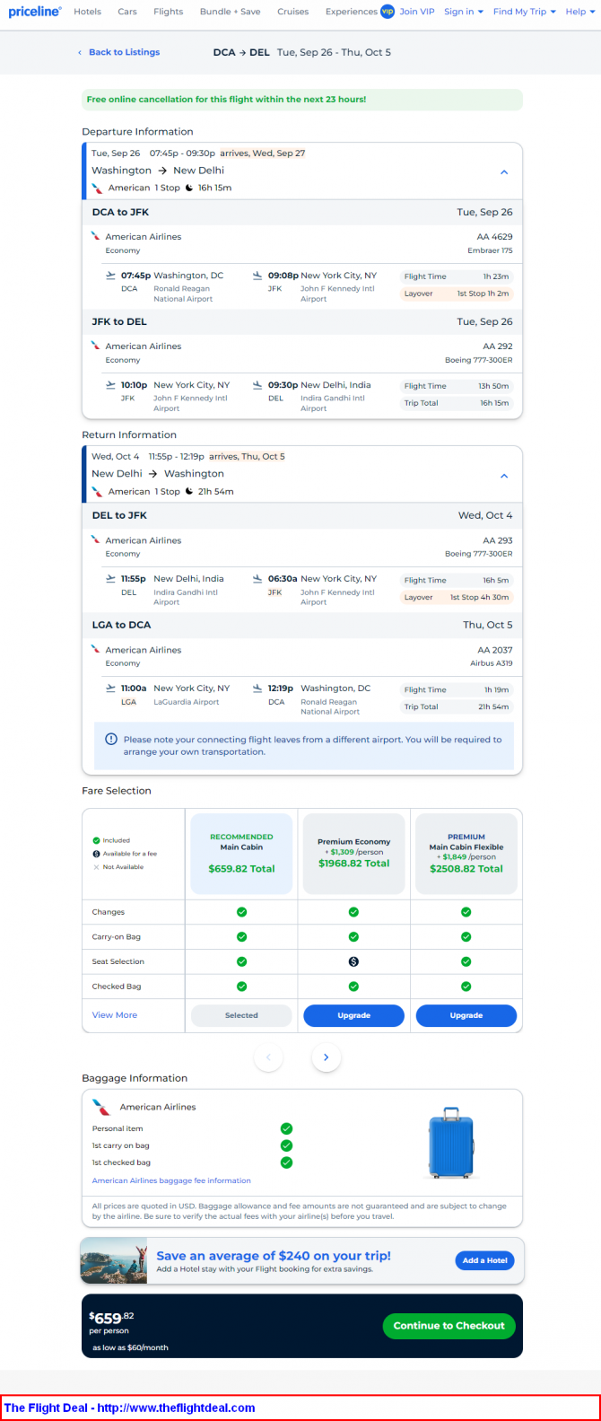Click the landing plane icon at 12:19p
The image size is (601, 1421).
[x=258, y=689]
